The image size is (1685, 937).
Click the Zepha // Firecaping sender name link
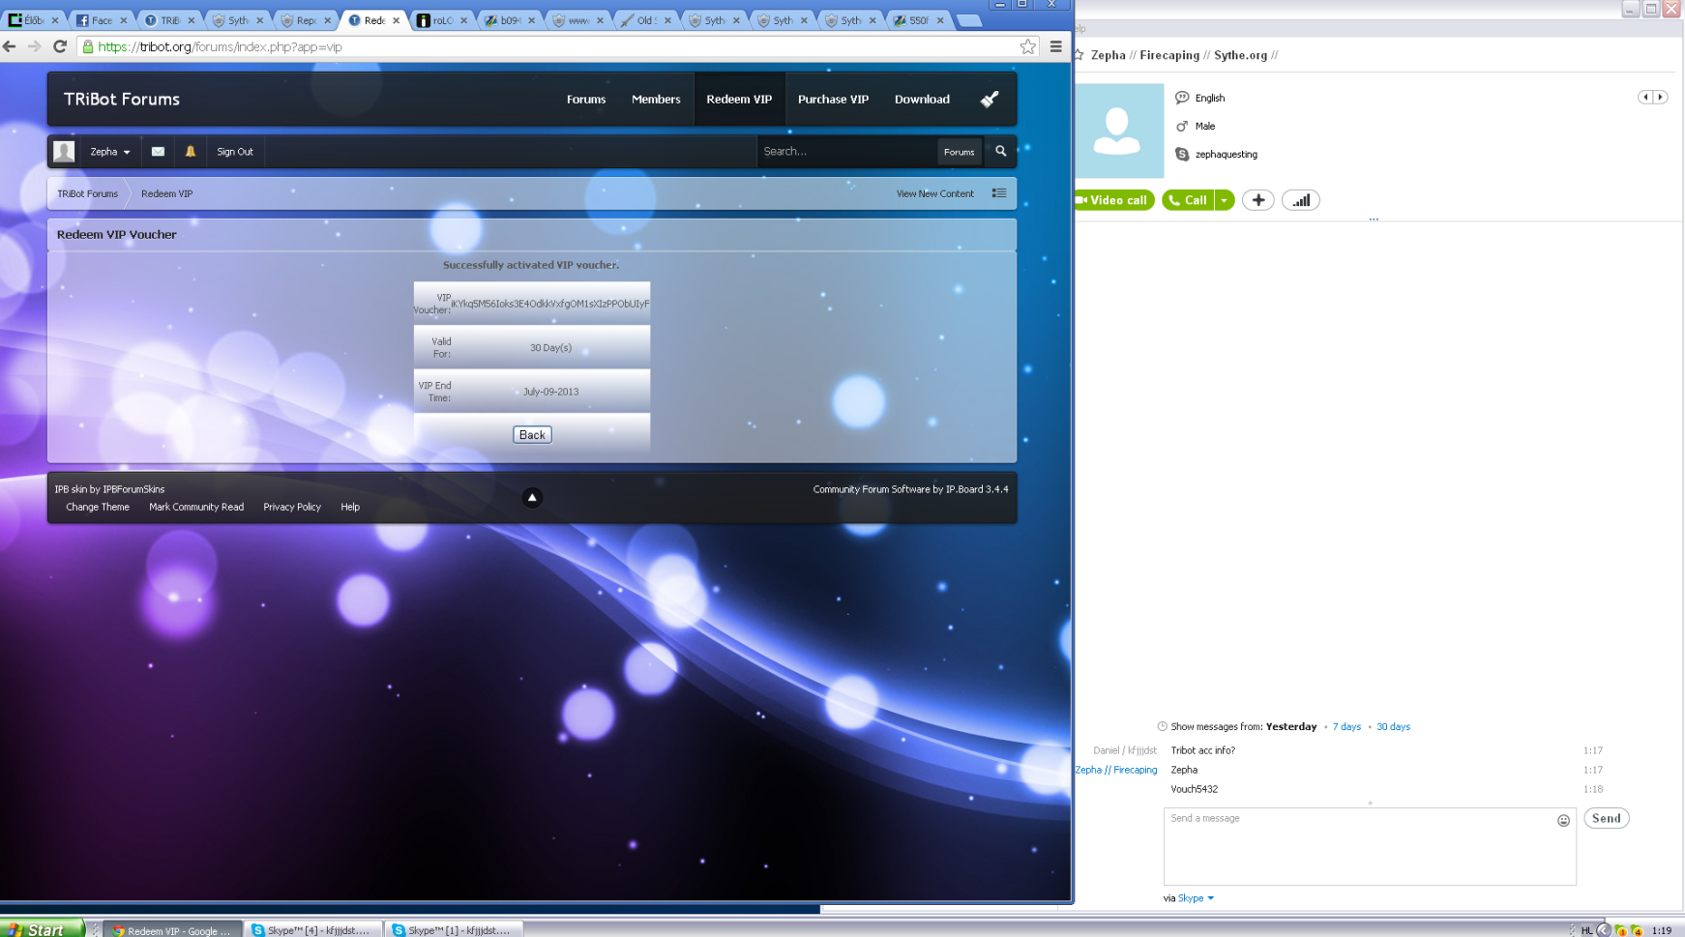coord(1116,770)
